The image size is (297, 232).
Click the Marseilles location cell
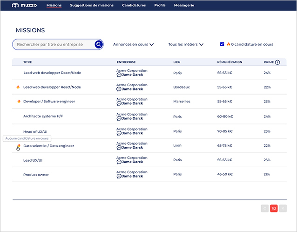pos(182,102)
